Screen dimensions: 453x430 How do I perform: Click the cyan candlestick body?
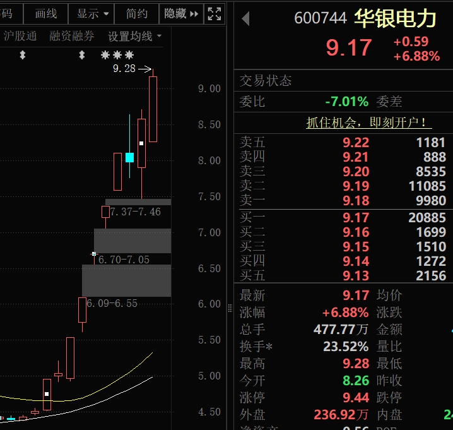click(130, 158)
